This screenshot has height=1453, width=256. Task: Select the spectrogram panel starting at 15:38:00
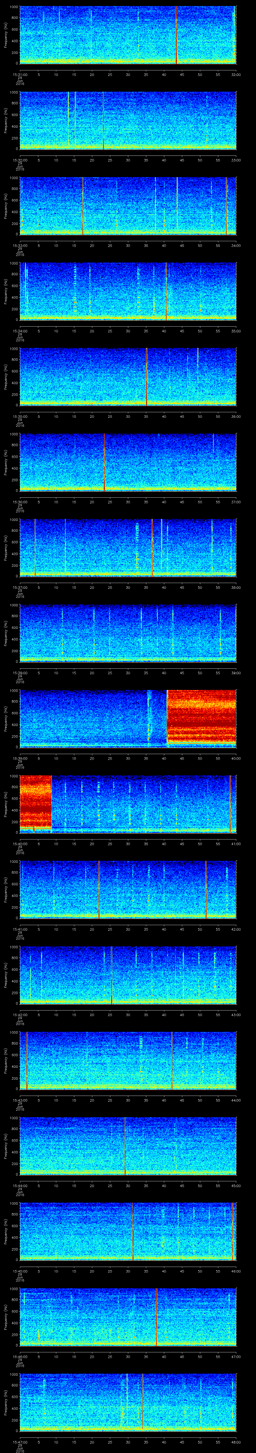[128, 633]
